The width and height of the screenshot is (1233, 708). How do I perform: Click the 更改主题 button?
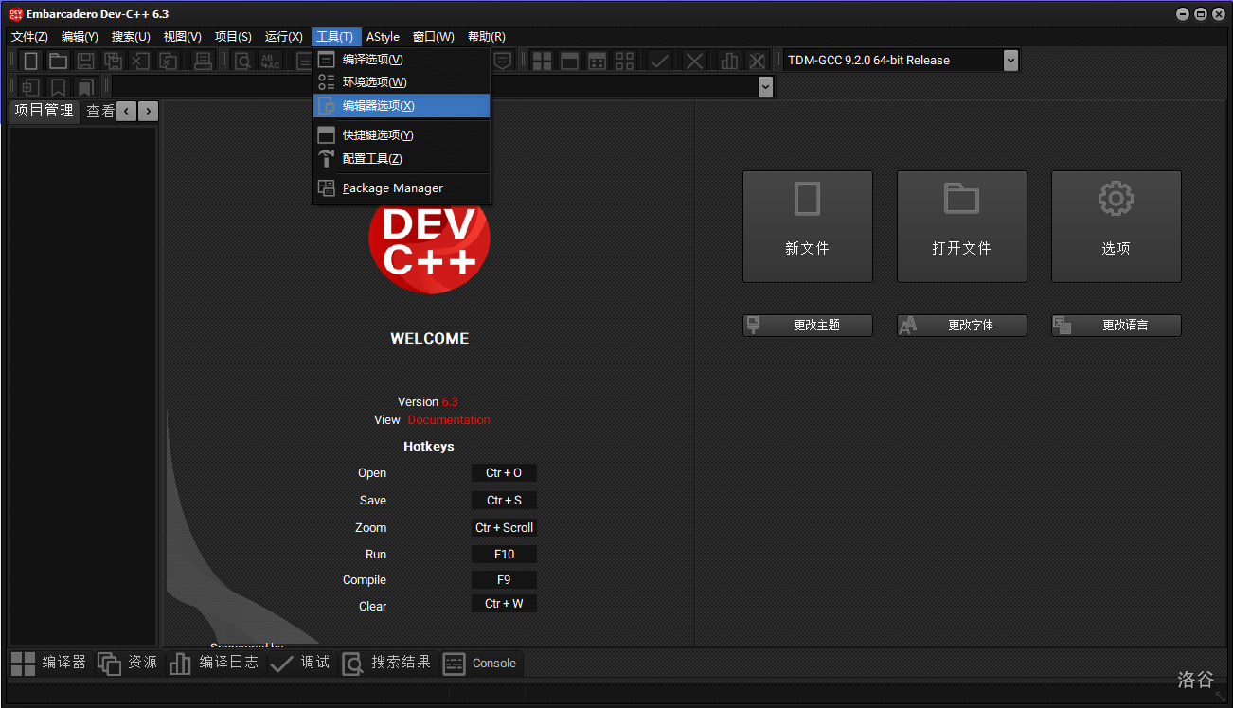click(x=807, y=325)
